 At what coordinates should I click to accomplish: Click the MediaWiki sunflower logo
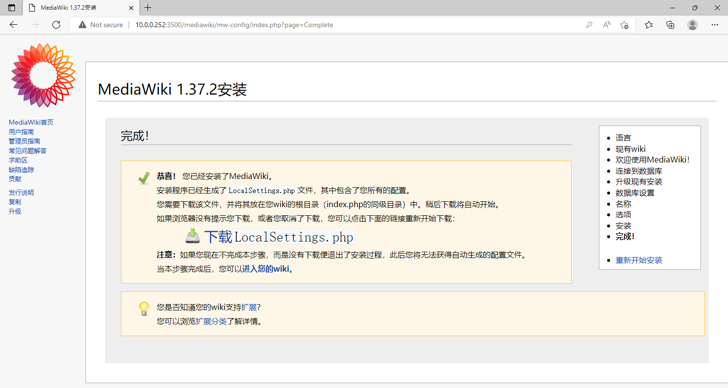pos(43,75)
